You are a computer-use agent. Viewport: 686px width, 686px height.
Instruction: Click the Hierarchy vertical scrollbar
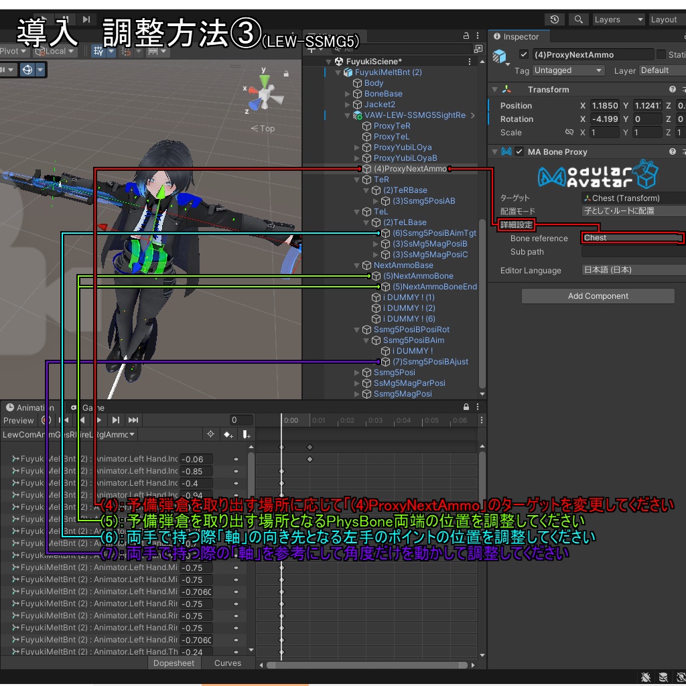(482, 303)
